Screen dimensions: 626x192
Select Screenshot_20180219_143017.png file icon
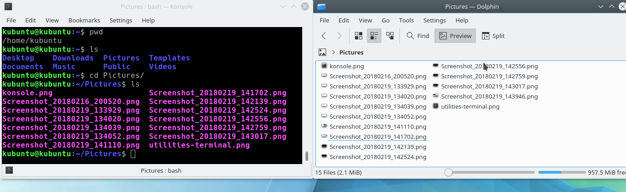pyautogui.click(x=436, y=86)
